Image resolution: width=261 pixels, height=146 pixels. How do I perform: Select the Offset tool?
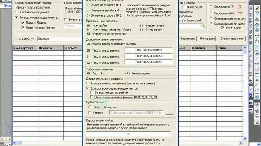[257, 24]
